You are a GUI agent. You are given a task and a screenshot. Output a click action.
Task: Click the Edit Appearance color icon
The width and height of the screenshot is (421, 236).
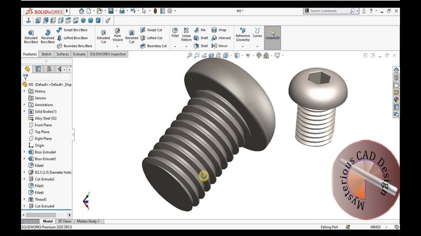pos(259,56)
